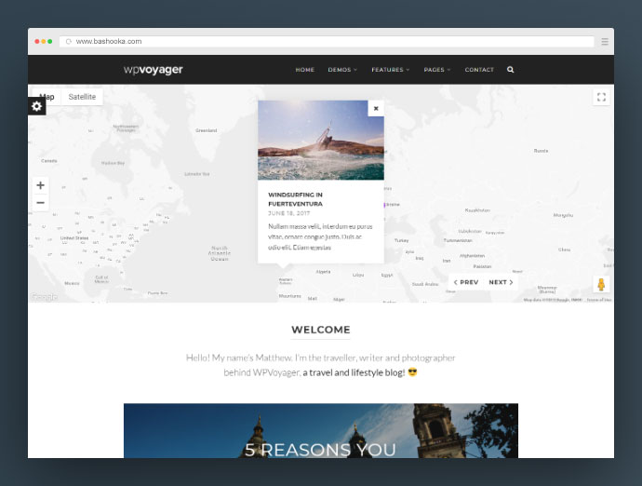Open the search magnifier in navbar
642x486 pixels.
point(510,70)
